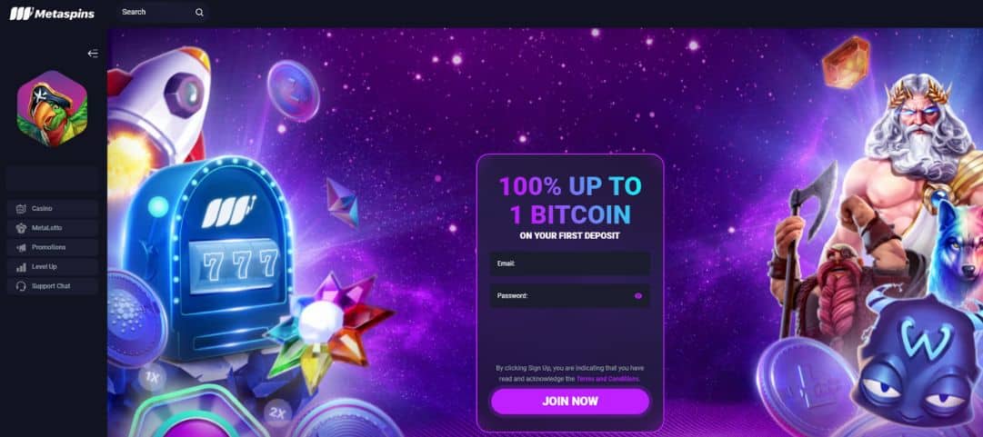Click the MetaLotto icon in the sidebar
This screenshot has width=983, height=437.
[x=21, y=228]
